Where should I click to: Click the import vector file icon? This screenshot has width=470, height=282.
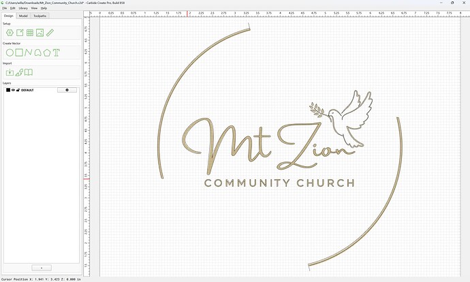click(x=10, y=72)
